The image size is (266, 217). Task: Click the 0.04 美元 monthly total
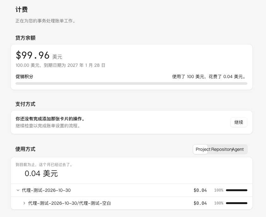(41, 174)
